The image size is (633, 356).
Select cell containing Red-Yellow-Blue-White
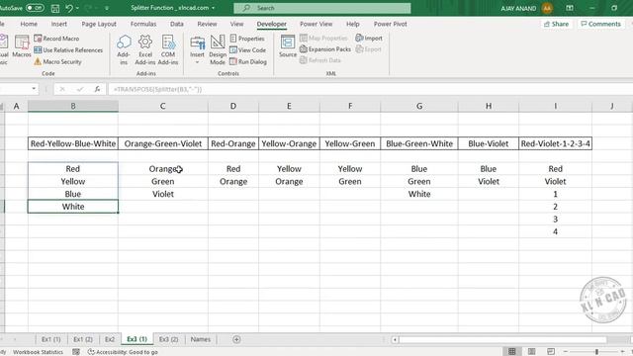tap(73, 143)
